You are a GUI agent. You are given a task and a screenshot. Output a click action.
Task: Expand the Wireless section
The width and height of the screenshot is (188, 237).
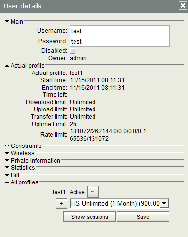pos(7,153)
